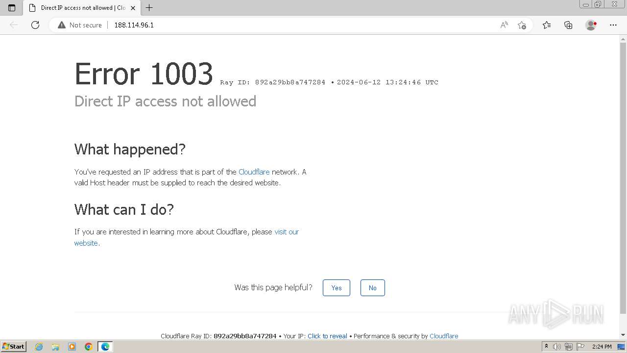Click to reveal your IP address
This screenshot has width=627, height=353.
point(327,336)
